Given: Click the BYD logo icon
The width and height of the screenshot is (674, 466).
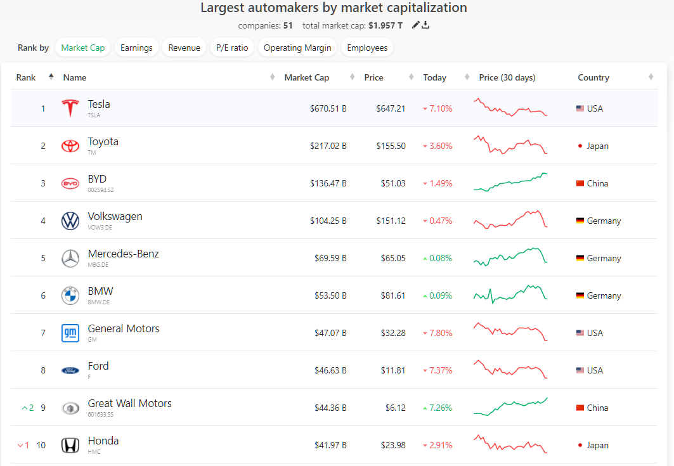Looking at the screenshot, I should coord(70,183).
